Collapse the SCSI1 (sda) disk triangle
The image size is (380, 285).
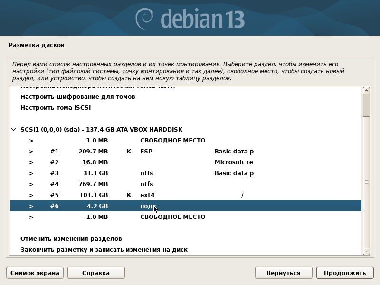coord(14,129)
